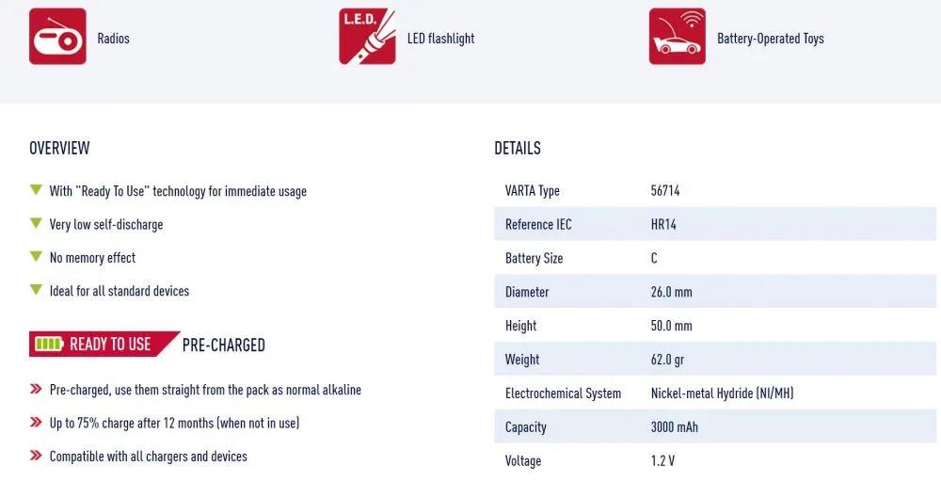
Task: Click the DETAILS heading
Action: (518, 148)
